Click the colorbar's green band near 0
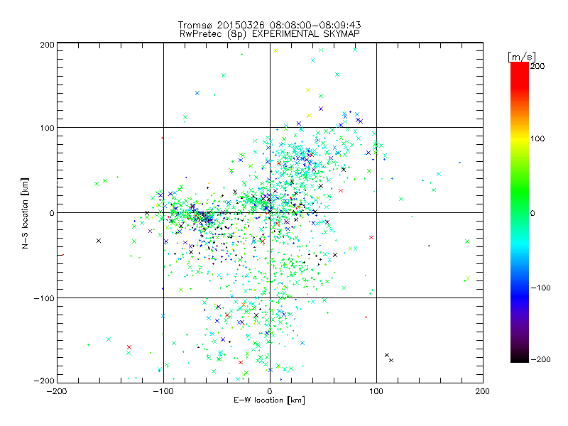This screenshot has height=426, width=568. coord(520,212)
